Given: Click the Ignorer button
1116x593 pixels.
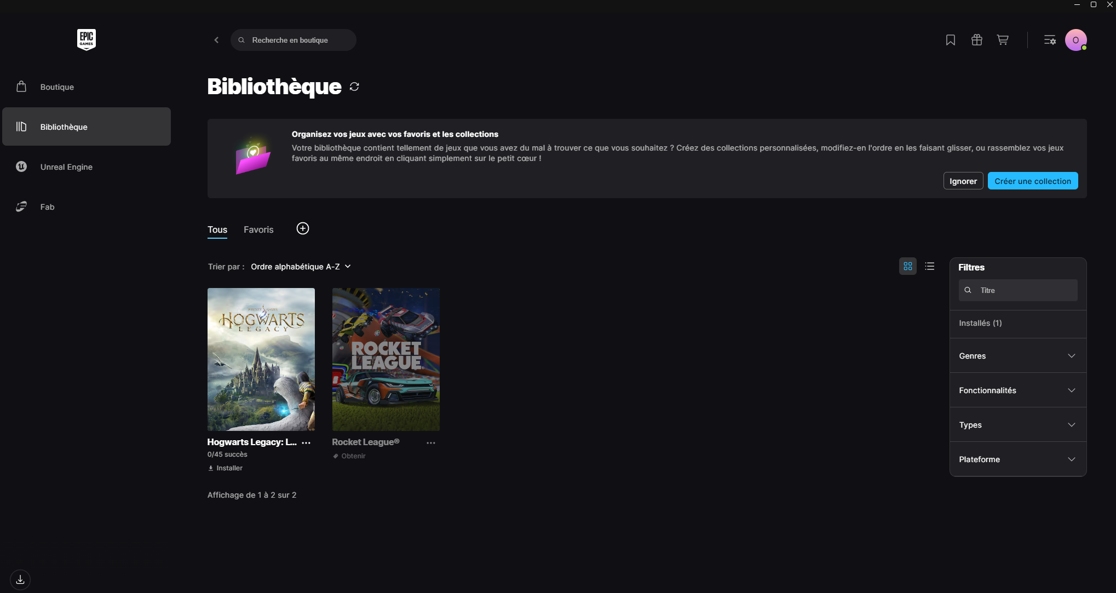Looking at the screenshot, I should coord(963,181).
